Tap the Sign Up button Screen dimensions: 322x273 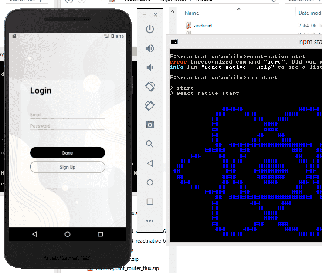[x=68, y=167]
